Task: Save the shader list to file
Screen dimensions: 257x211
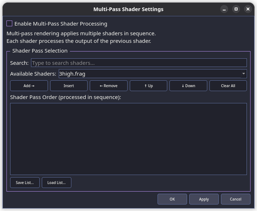Action: click(x=25, y=183)
